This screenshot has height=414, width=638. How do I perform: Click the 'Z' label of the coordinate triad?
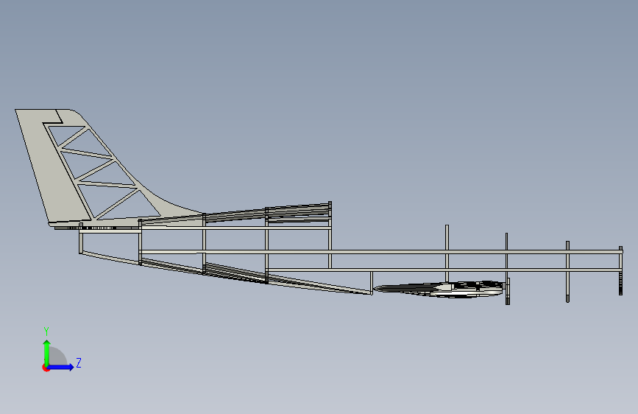(x=79, y=362)
